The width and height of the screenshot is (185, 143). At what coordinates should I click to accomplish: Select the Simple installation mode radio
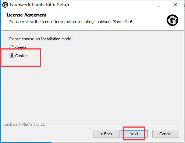tap(12, 48)
